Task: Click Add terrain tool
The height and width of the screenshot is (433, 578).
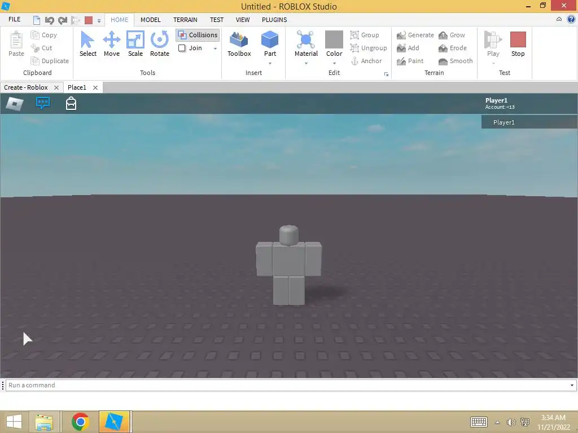Action: click(x=408, y=48)
